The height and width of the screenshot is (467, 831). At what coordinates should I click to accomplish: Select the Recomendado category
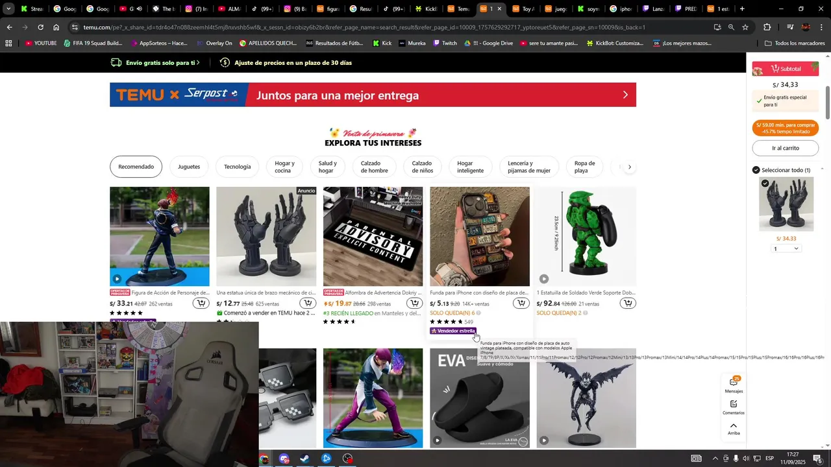pos(136,167)
